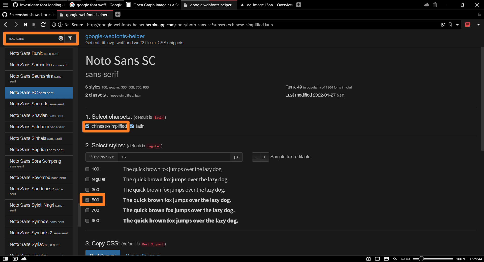Image resolution: width=484 pixels, height=262 pixels.
Task: Add a new tab in the second tab row
Action: click(118, 14)
